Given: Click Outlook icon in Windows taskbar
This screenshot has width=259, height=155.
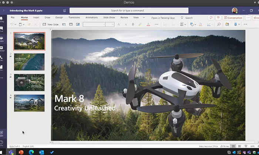Looking at the screenshot, I should (41, 152).
